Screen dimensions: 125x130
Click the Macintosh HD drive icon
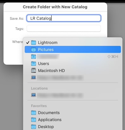(34, 70)
